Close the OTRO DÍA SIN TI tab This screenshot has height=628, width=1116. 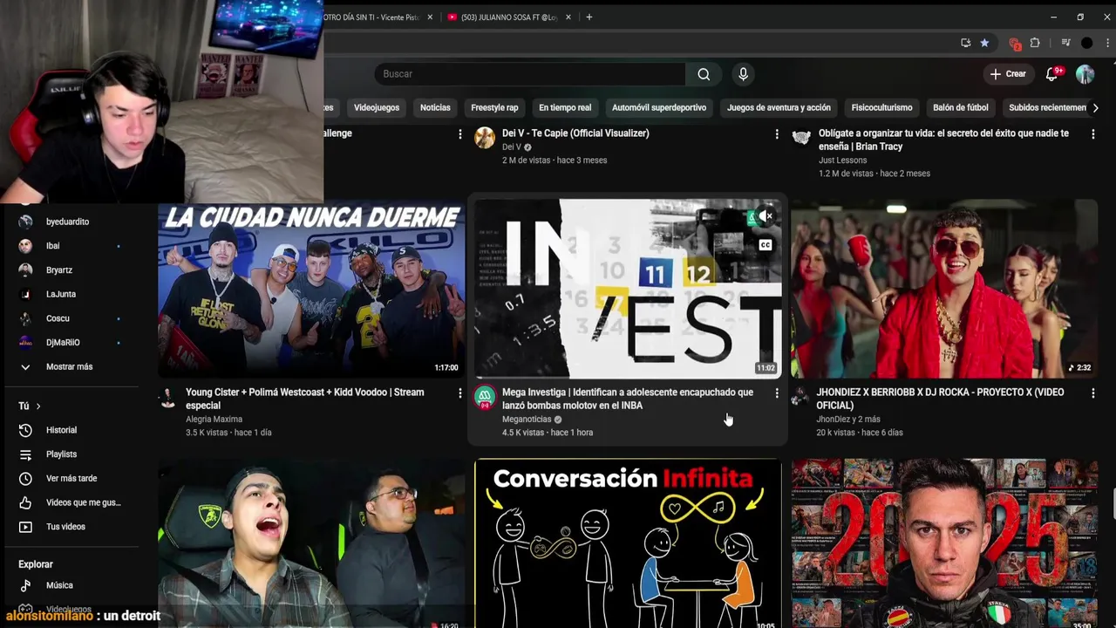point(430,17)
